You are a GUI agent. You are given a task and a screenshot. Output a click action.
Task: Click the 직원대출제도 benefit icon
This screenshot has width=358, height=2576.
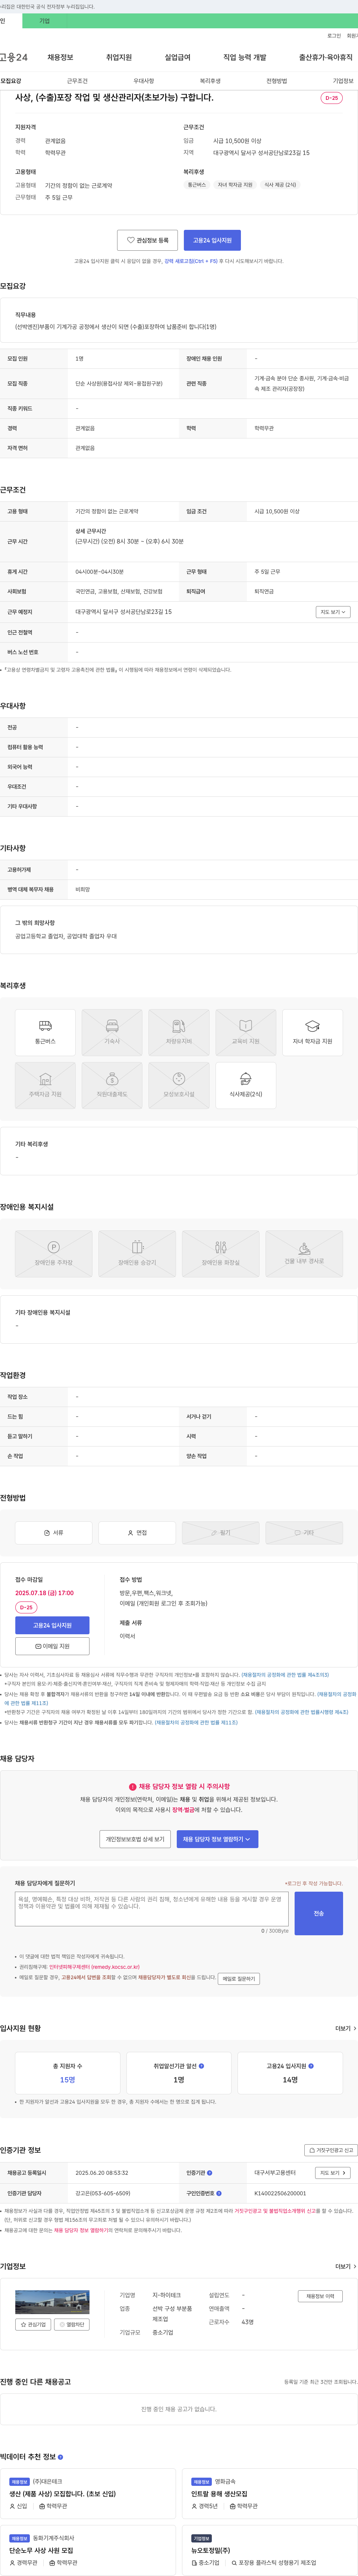point(112,1086)
